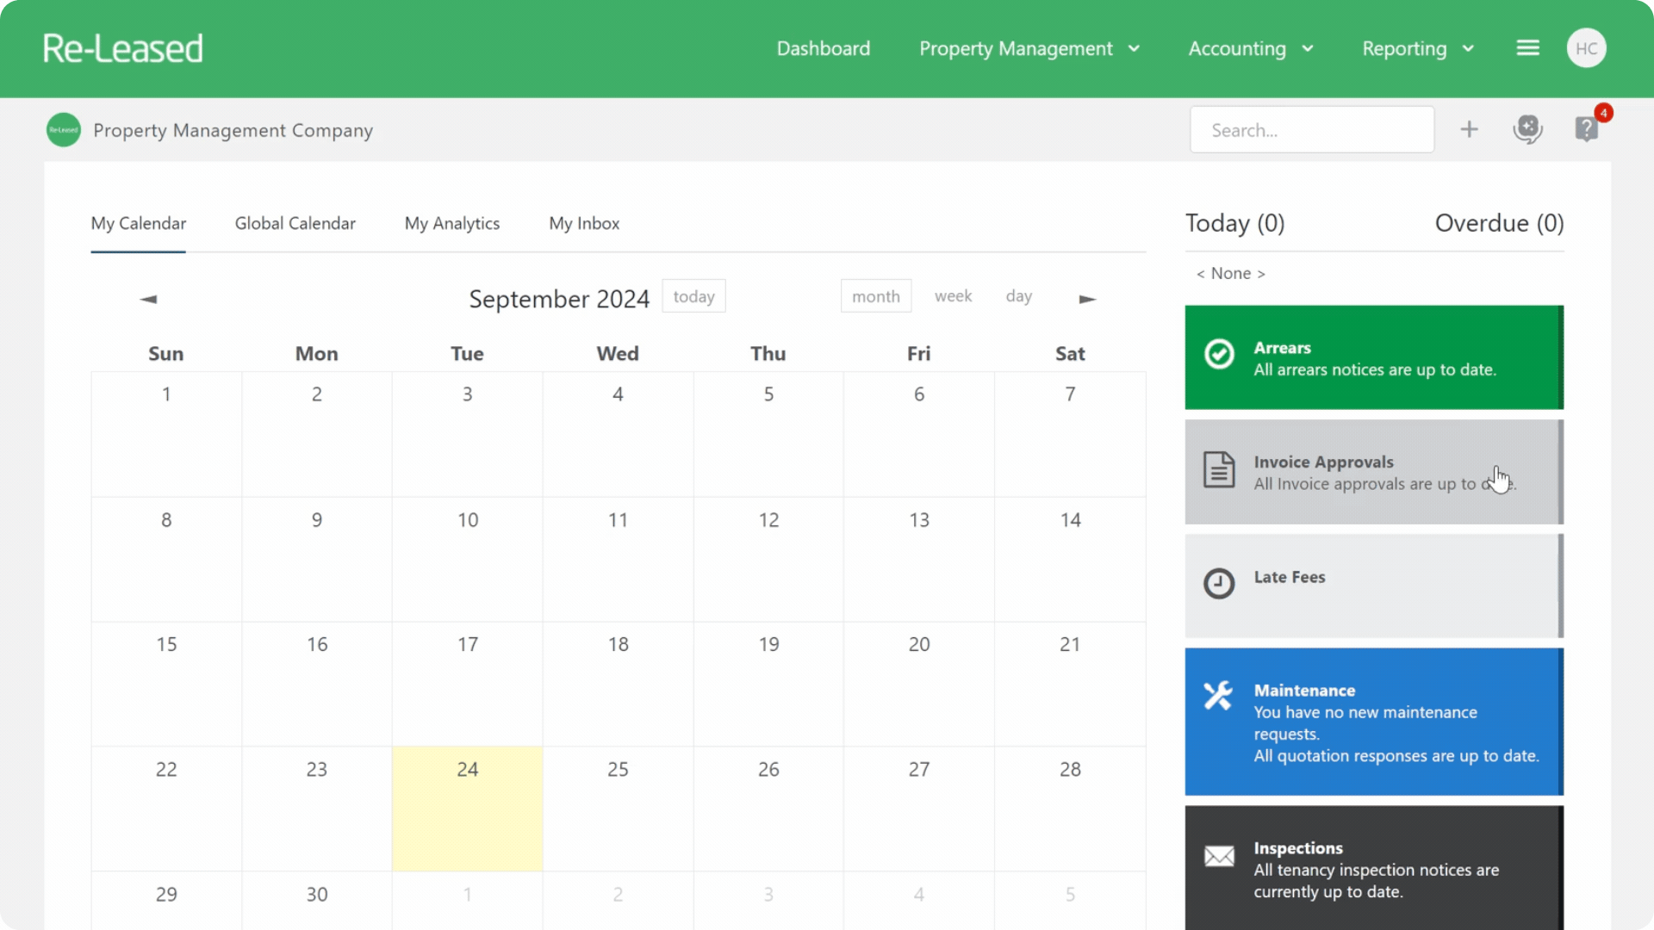Expand the Reporting dropdown menu
Screen dimensions: 1654x930
[1418, 48]
